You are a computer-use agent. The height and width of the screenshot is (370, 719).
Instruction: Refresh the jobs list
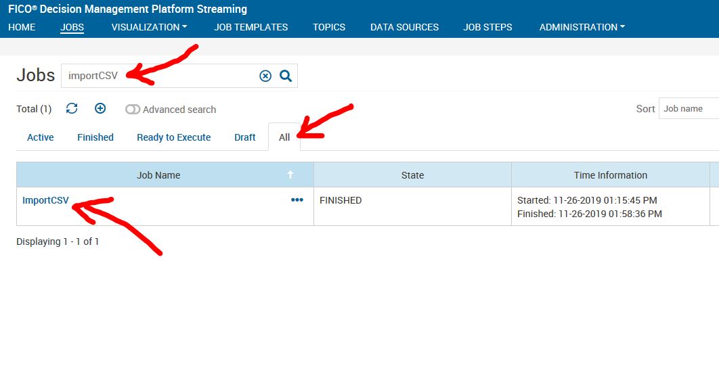tap(72, 108)
